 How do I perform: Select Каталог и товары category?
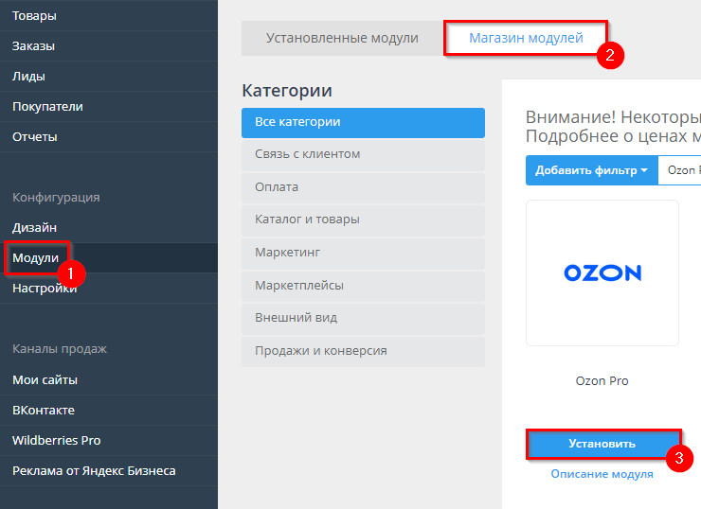[363, 219]
